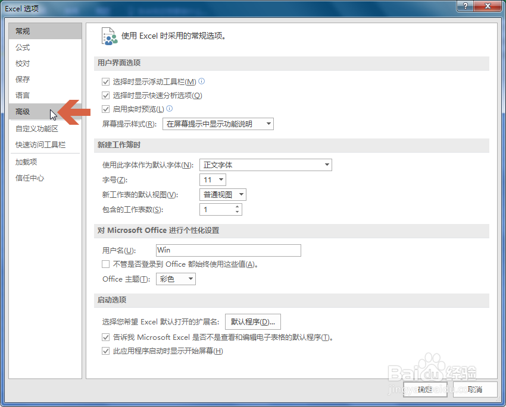Increase 包含的工作表数 with the up stepper
This screenshot has height=407, width=506.
[x=236, y=207]
